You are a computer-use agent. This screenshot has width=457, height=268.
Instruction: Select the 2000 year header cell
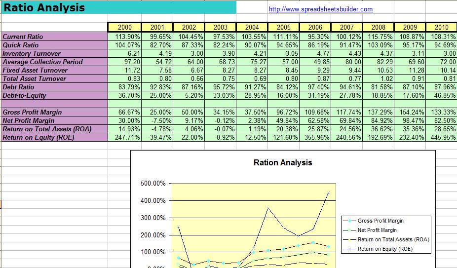coord(125,28)
